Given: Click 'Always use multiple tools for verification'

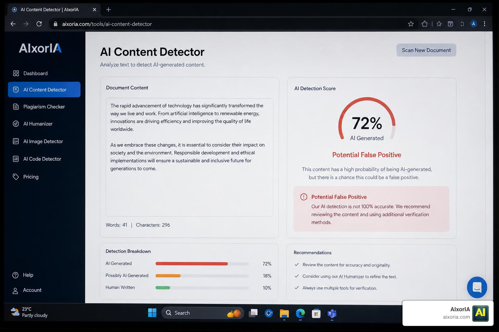Looking at the screenshot, I should 339,288.
